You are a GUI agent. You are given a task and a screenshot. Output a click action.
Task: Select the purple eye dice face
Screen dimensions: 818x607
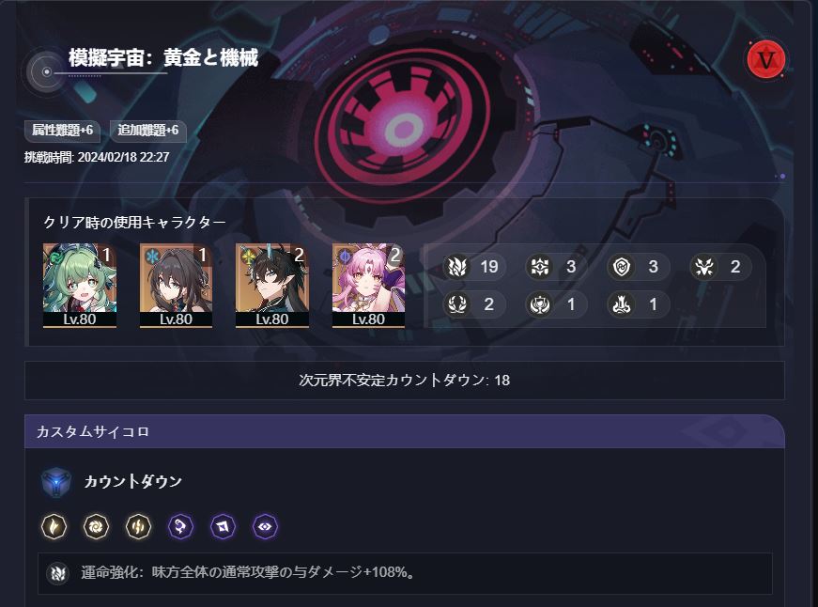point(265,526)
